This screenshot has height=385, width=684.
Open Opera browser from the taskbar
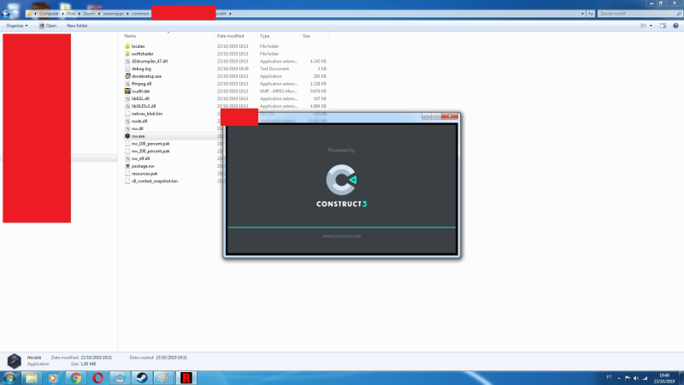click(97, 378)
